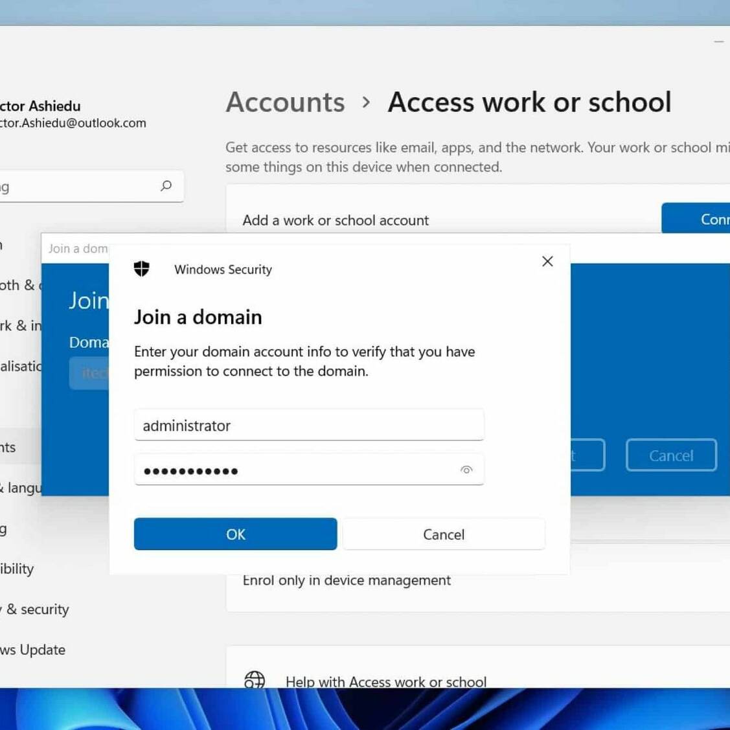The image size is (730, 730).
Task: Click the Join a domain heading
Action: 198,317
